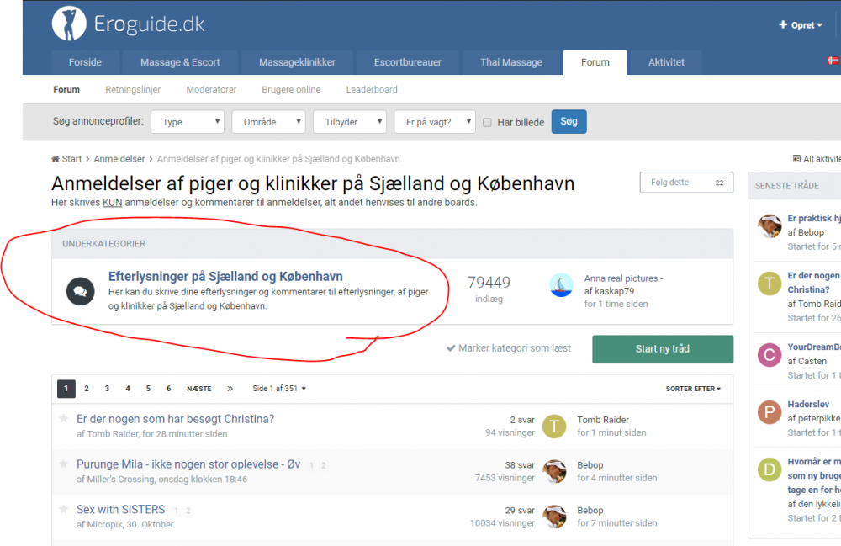
Task: Open the Tilbyder dropdown
Action: 350,122
